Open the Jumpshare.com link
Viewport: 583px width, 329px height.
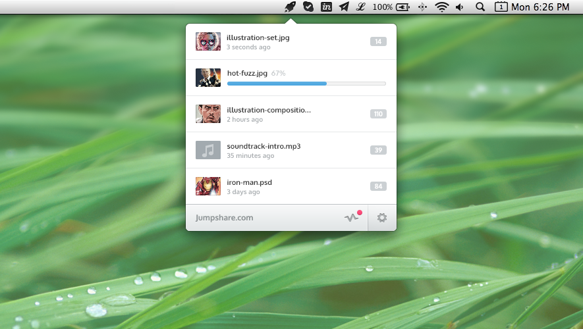225,218
